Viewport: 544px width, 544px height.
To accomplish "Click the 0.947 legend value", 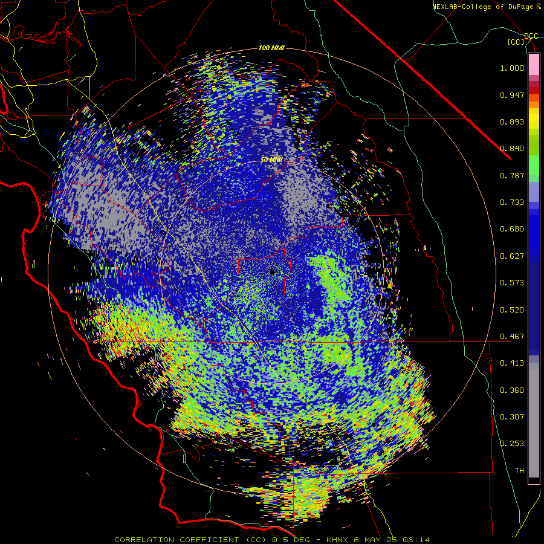I will 512,95.
